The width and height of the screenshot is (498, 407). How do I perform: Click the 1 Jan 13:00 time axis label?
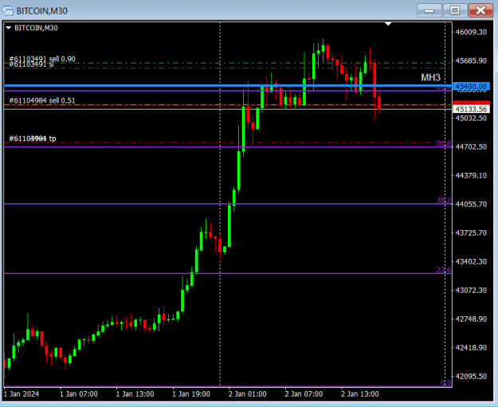coord(135,394)
